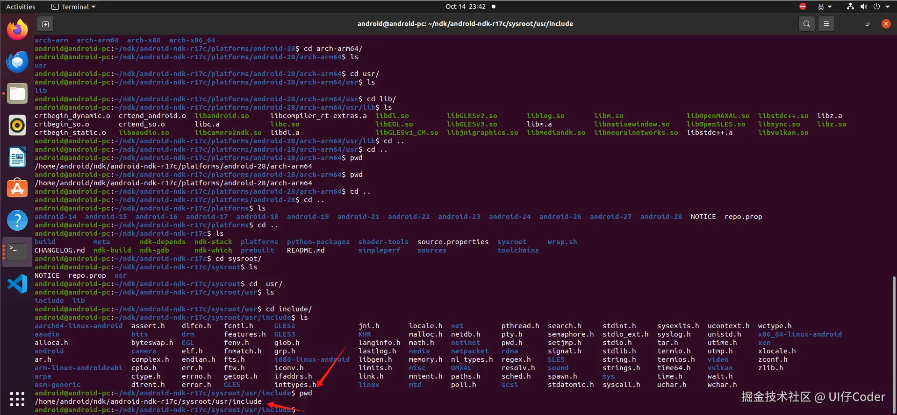This screenshot has width=897, height=415.
Task: Click the python-packages directory name
Action: 318,242
